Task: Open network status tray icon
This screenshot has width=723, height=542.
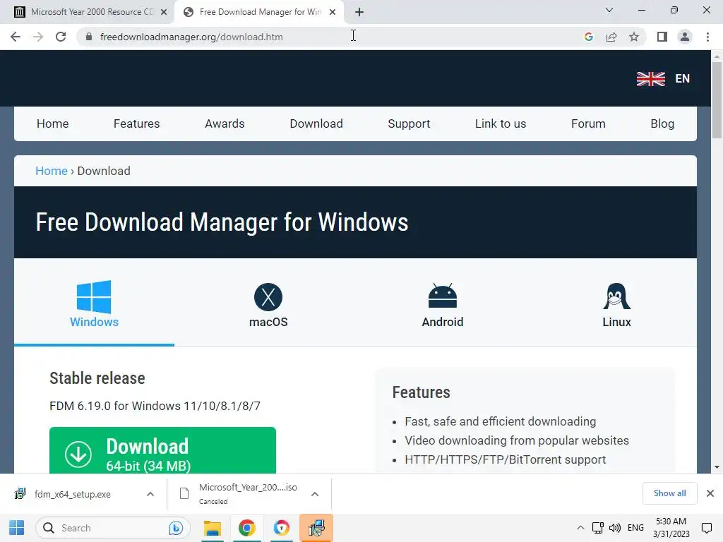Action: click(x=597, y=528)
